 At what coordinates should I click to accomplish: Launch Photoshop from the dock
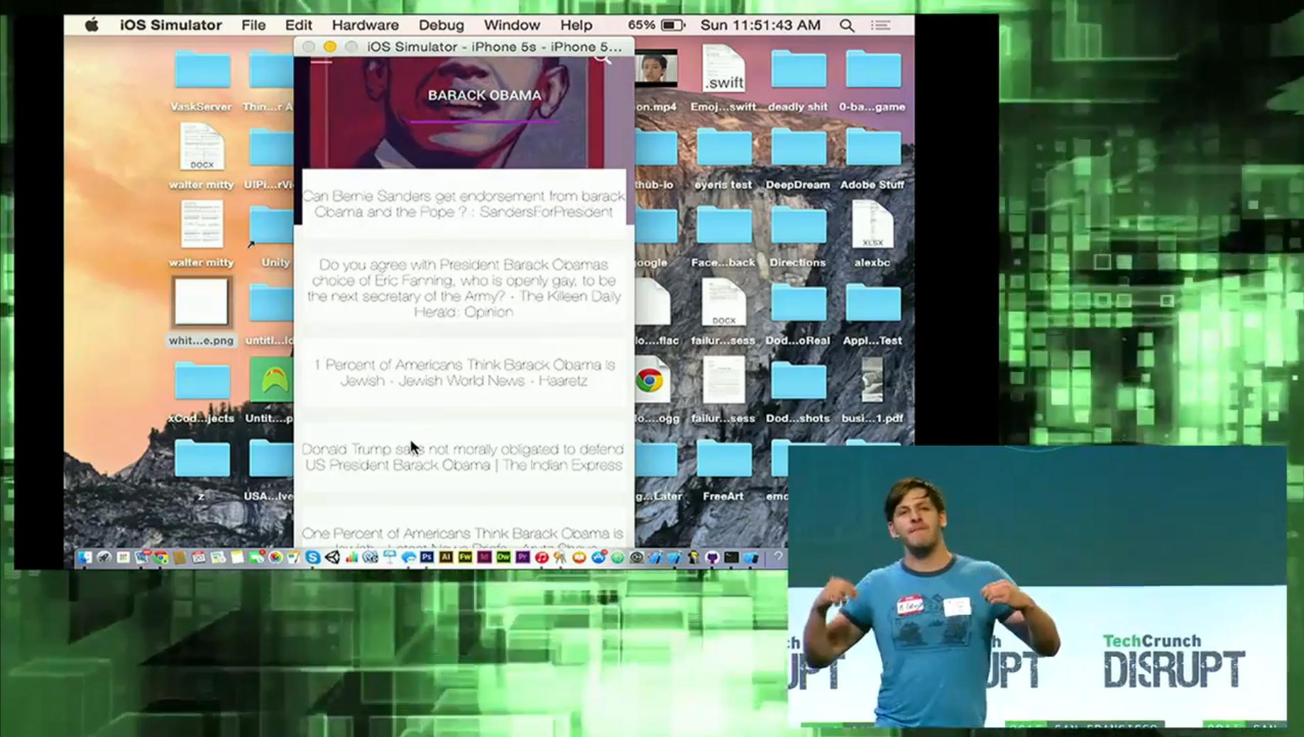(x=427, y=558)
